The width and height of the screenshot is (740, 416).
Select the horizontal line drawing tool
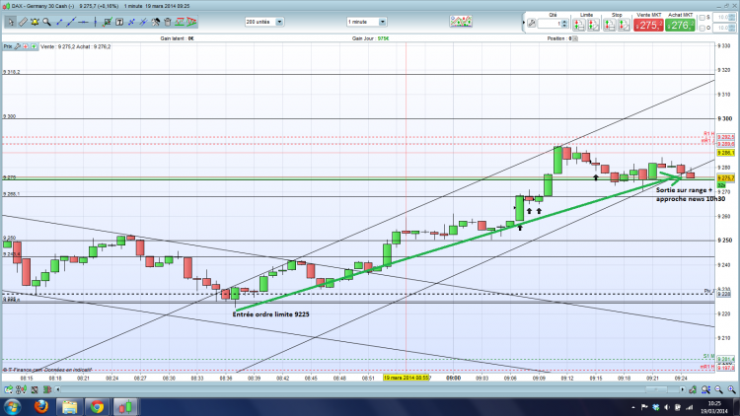coord(83,22)
